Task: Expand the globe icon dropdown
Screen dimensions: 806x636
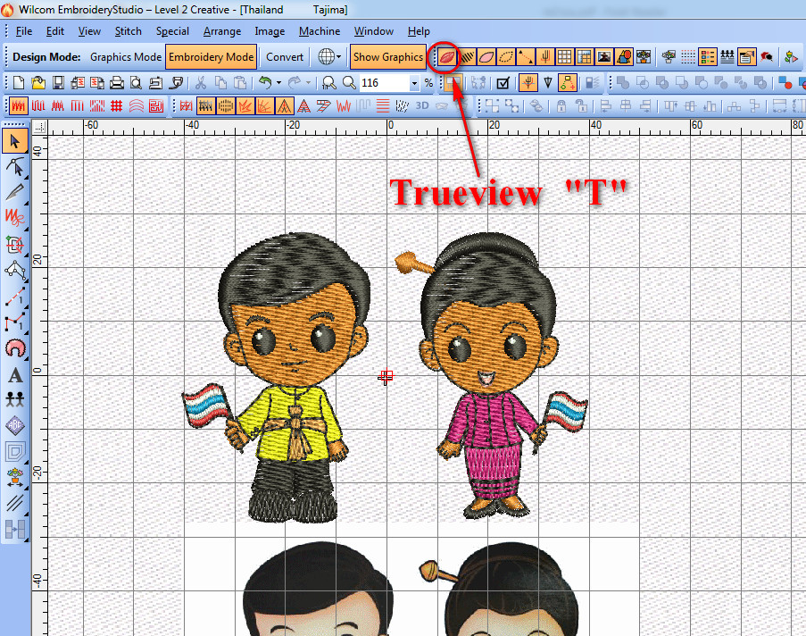Action: pos(339,57)
